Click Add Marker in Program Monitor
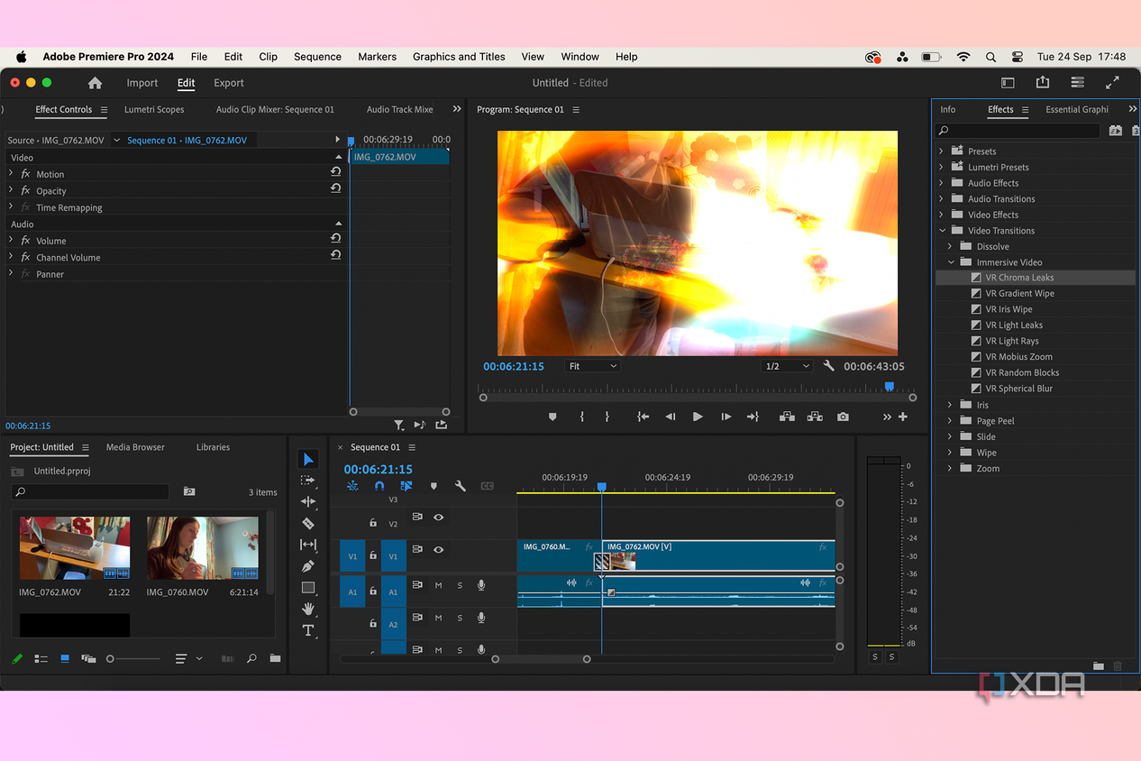1141x761 pixels. pyautogui.click(x=552, y=417)
